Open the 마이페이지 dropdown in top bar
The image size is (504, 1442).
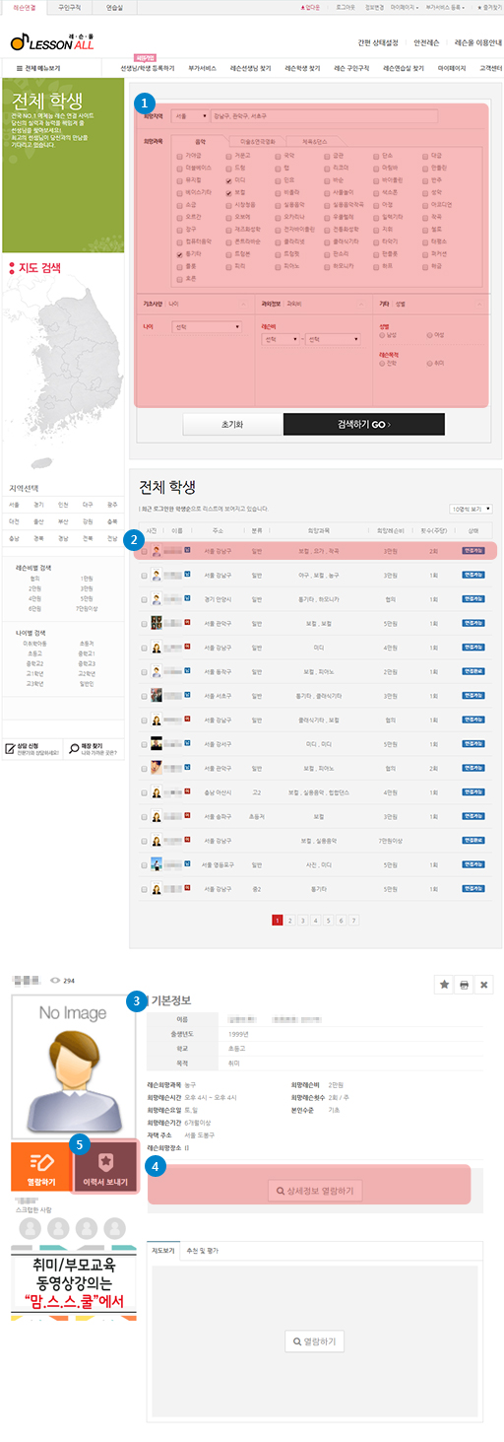(x=404, y=6)
